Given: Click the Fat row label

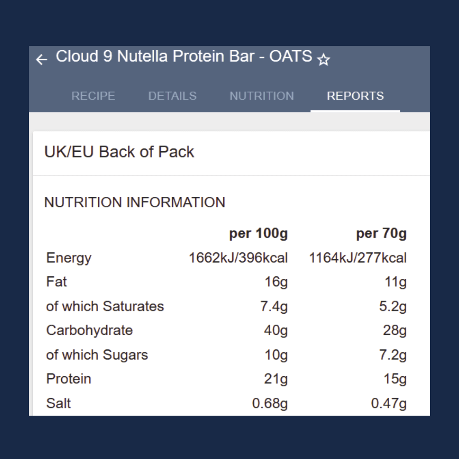Looking at the screenshot, I should point(57,282).
